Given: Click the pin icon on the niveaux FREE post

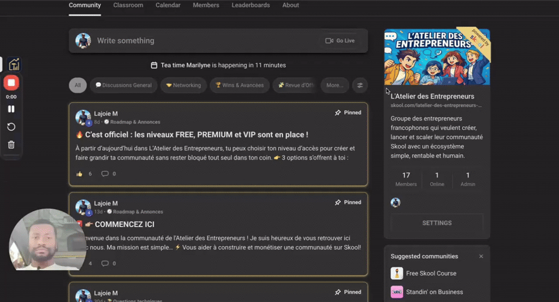Looking at the screenshot, I should [337, 112].
